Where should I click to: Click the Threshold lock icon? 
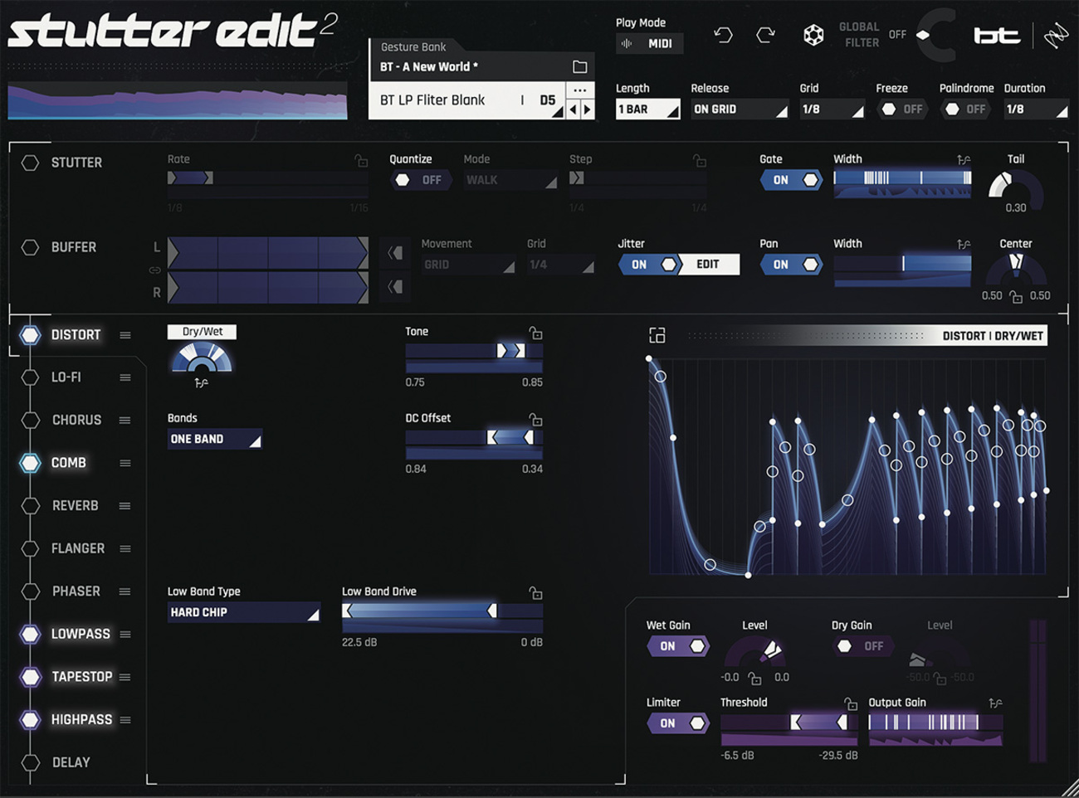pos(851,703)
